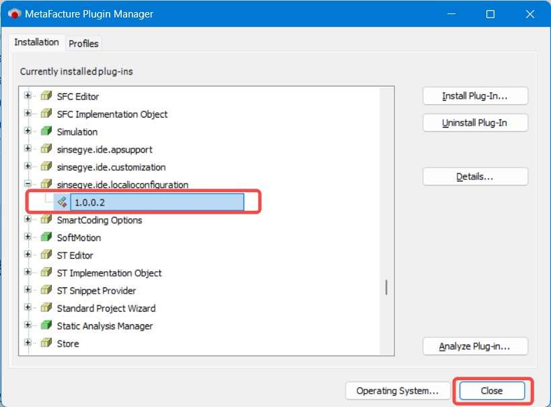
Task: Click the version 1.0.0.2 item icon
Action: (x=62, y=202)
